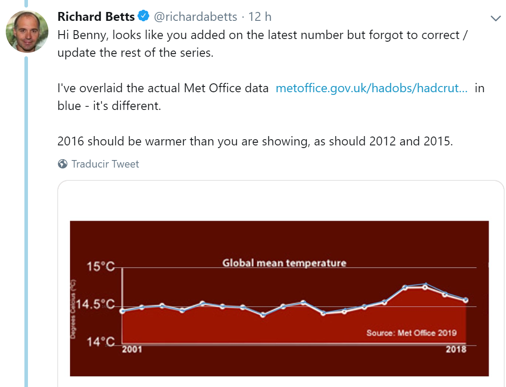Click the 2018 year label on chart
506x387 pixels.
point(456,350)
